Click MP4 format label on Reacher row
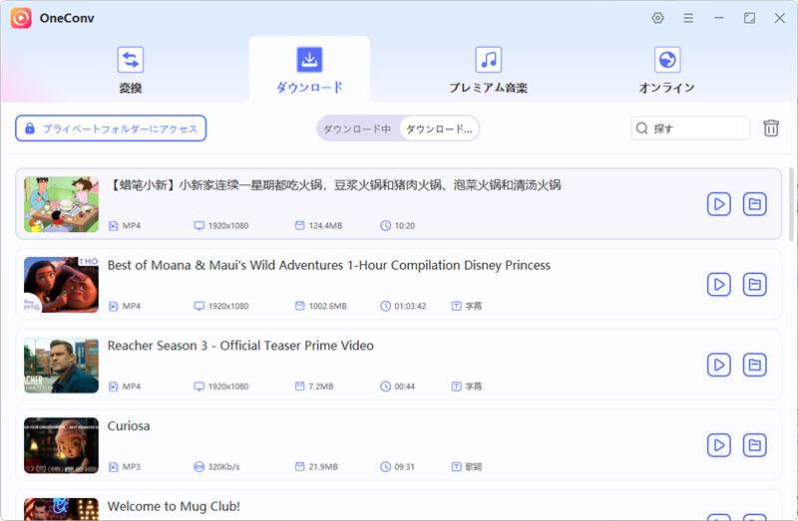798x521 pixels. click(x=132, y=387)
